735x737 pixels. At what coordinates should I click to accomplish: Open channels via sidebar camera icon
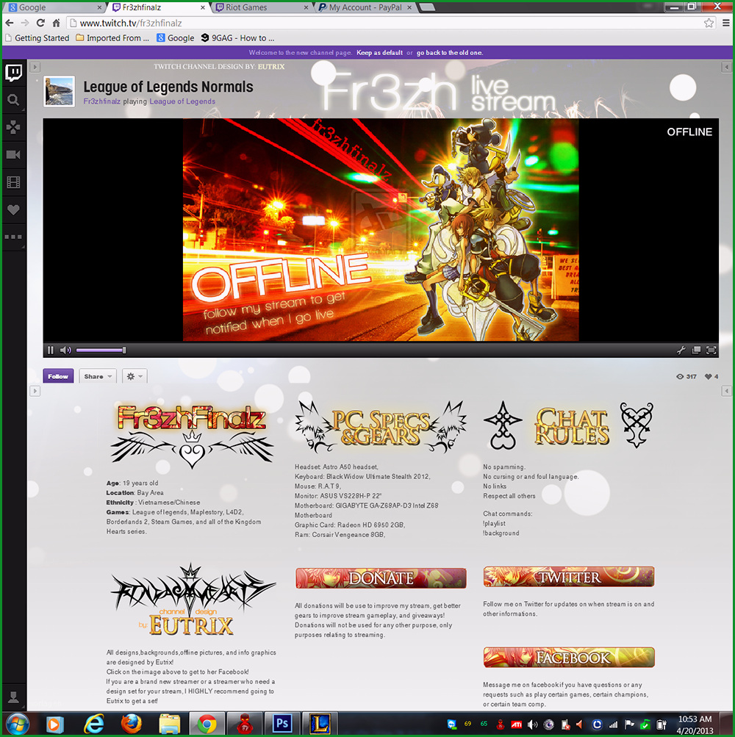(14, 154)
